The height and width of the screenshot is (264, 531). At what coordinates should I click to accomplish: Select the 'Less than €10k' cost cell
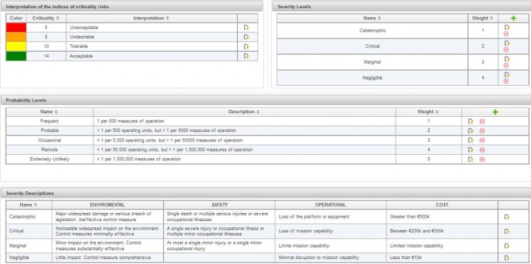[x=442, y=258]
